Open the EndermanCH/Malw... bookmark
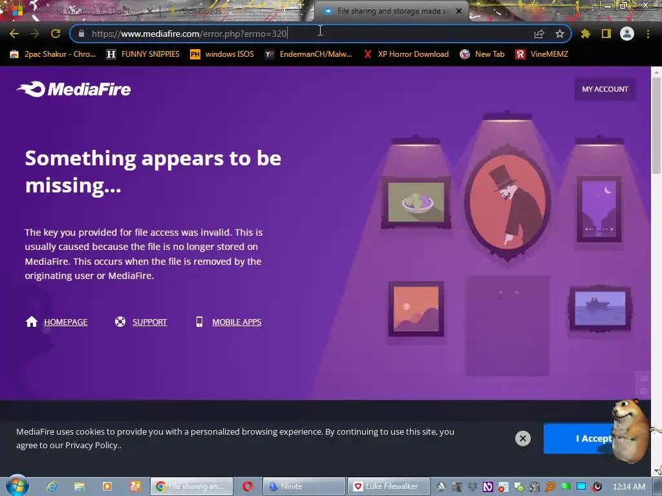 point(308,54)
